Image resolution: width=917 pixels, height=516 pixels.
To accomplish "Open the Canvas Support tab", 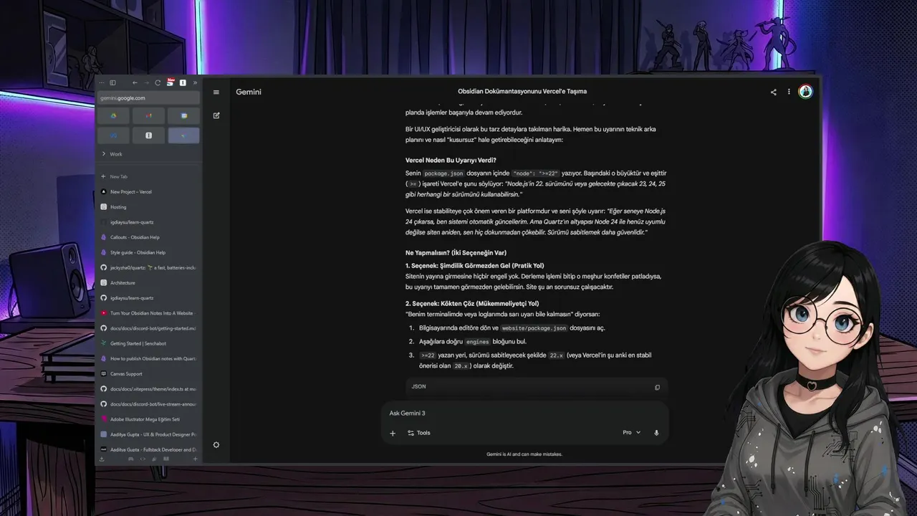I will (149, 373).
